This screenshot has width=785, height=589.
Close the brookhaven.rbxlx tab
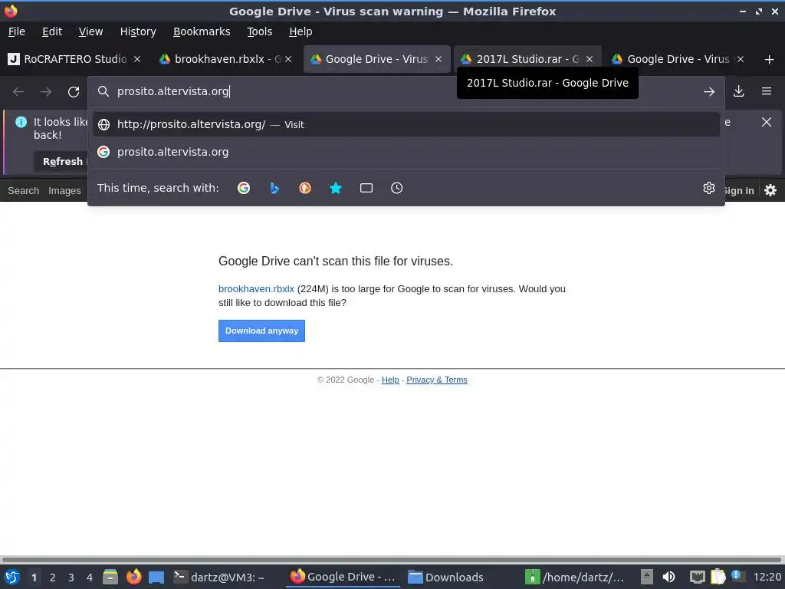(x=288, y=59)
